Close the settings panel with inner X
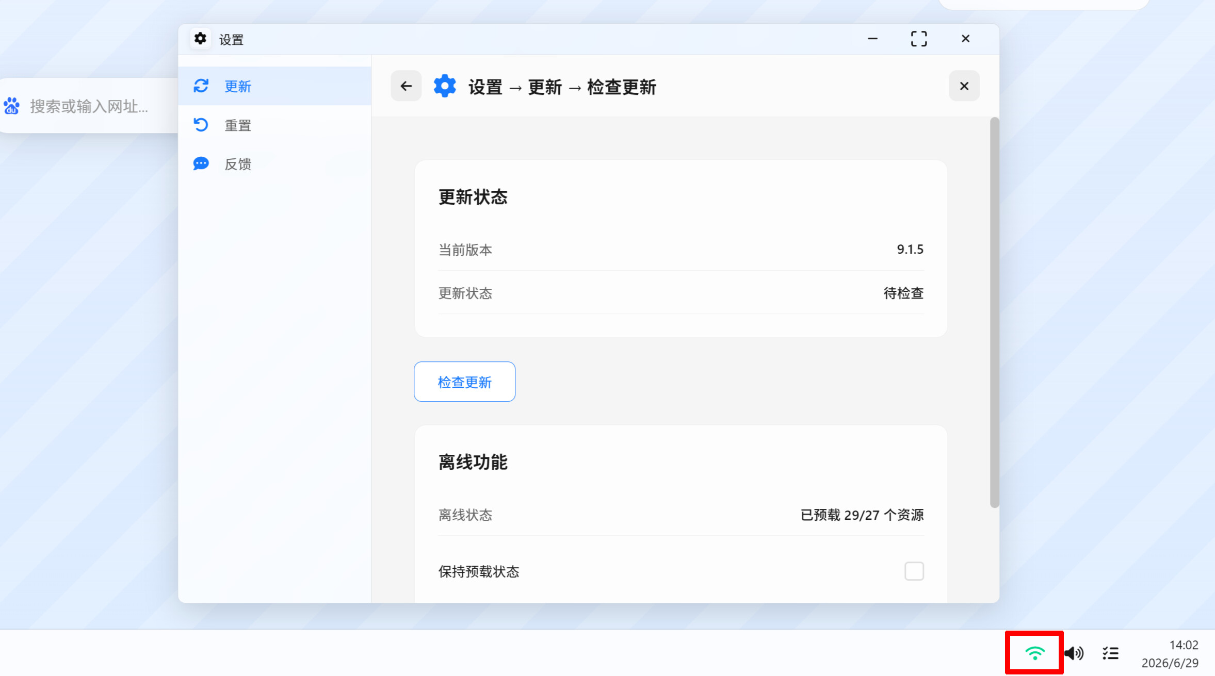 964,86
